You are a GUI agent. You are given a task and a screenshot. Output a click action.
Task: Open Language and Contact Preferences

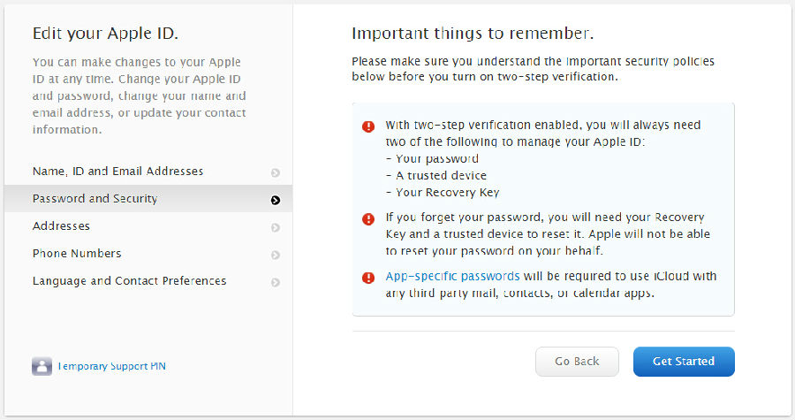click(148, 281)
